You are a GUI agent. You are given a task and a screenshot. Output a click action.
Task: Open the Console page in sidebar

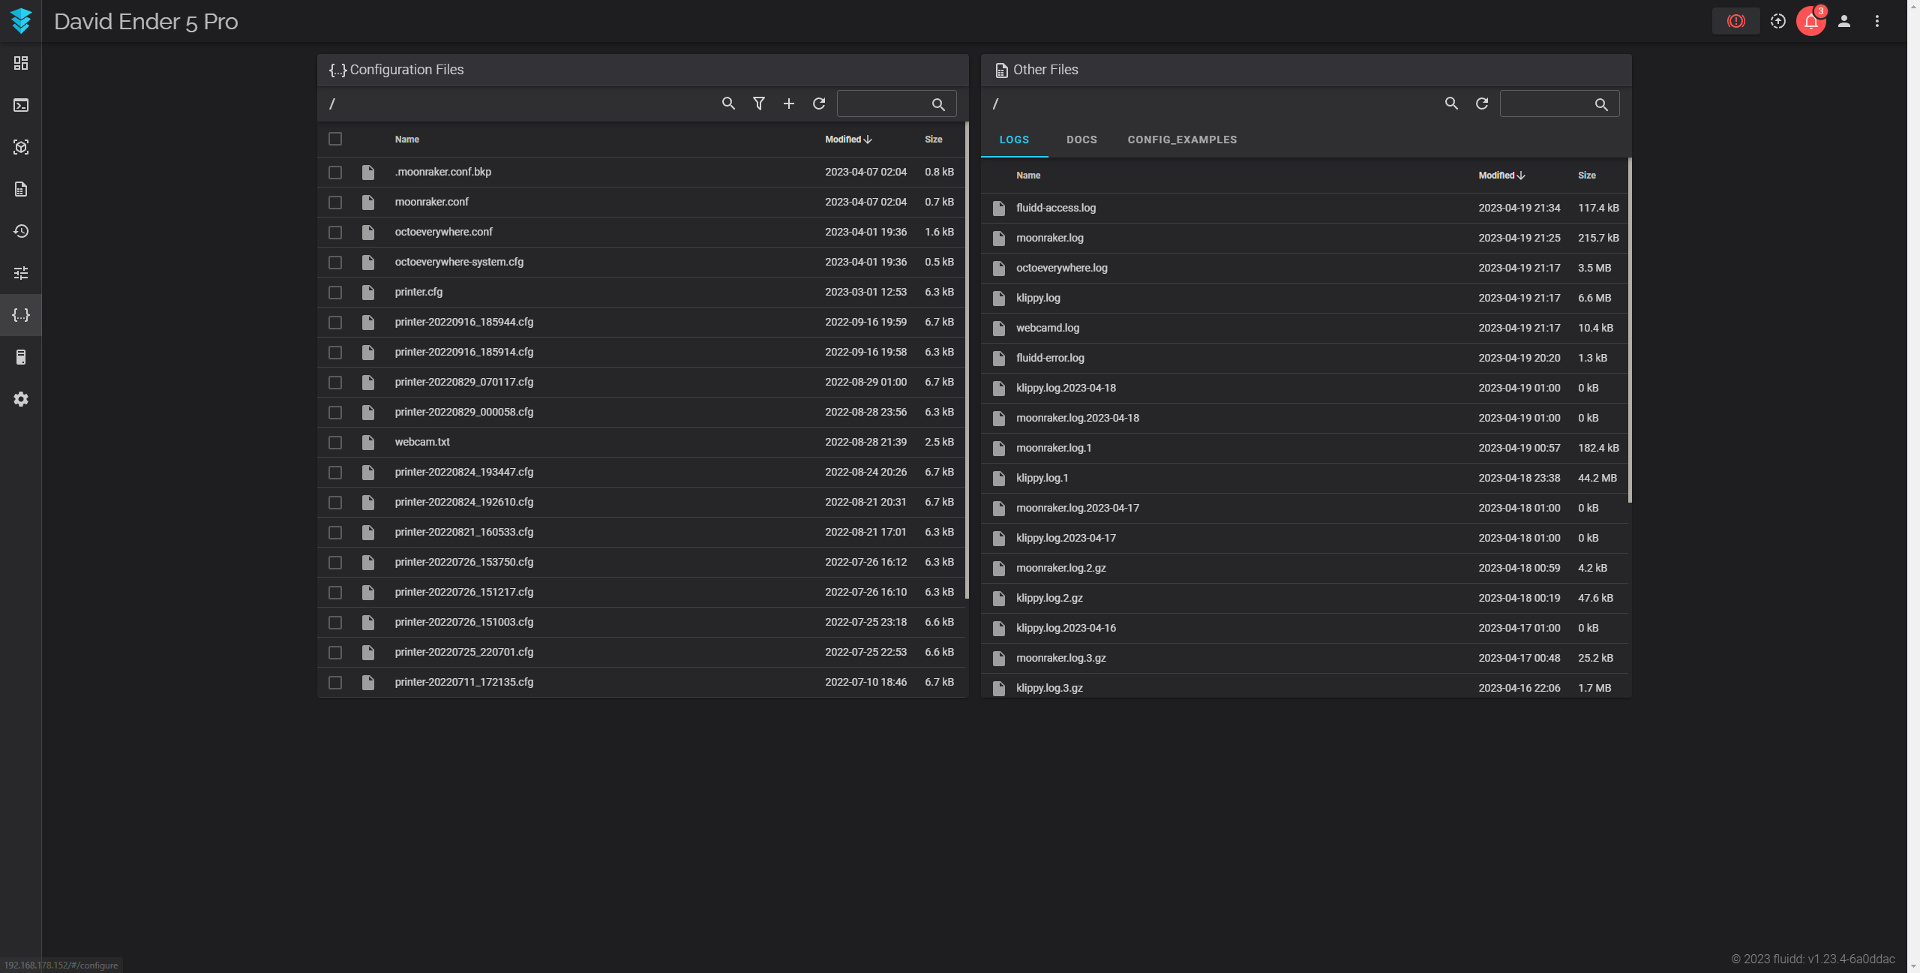click(x=21, y=105)
